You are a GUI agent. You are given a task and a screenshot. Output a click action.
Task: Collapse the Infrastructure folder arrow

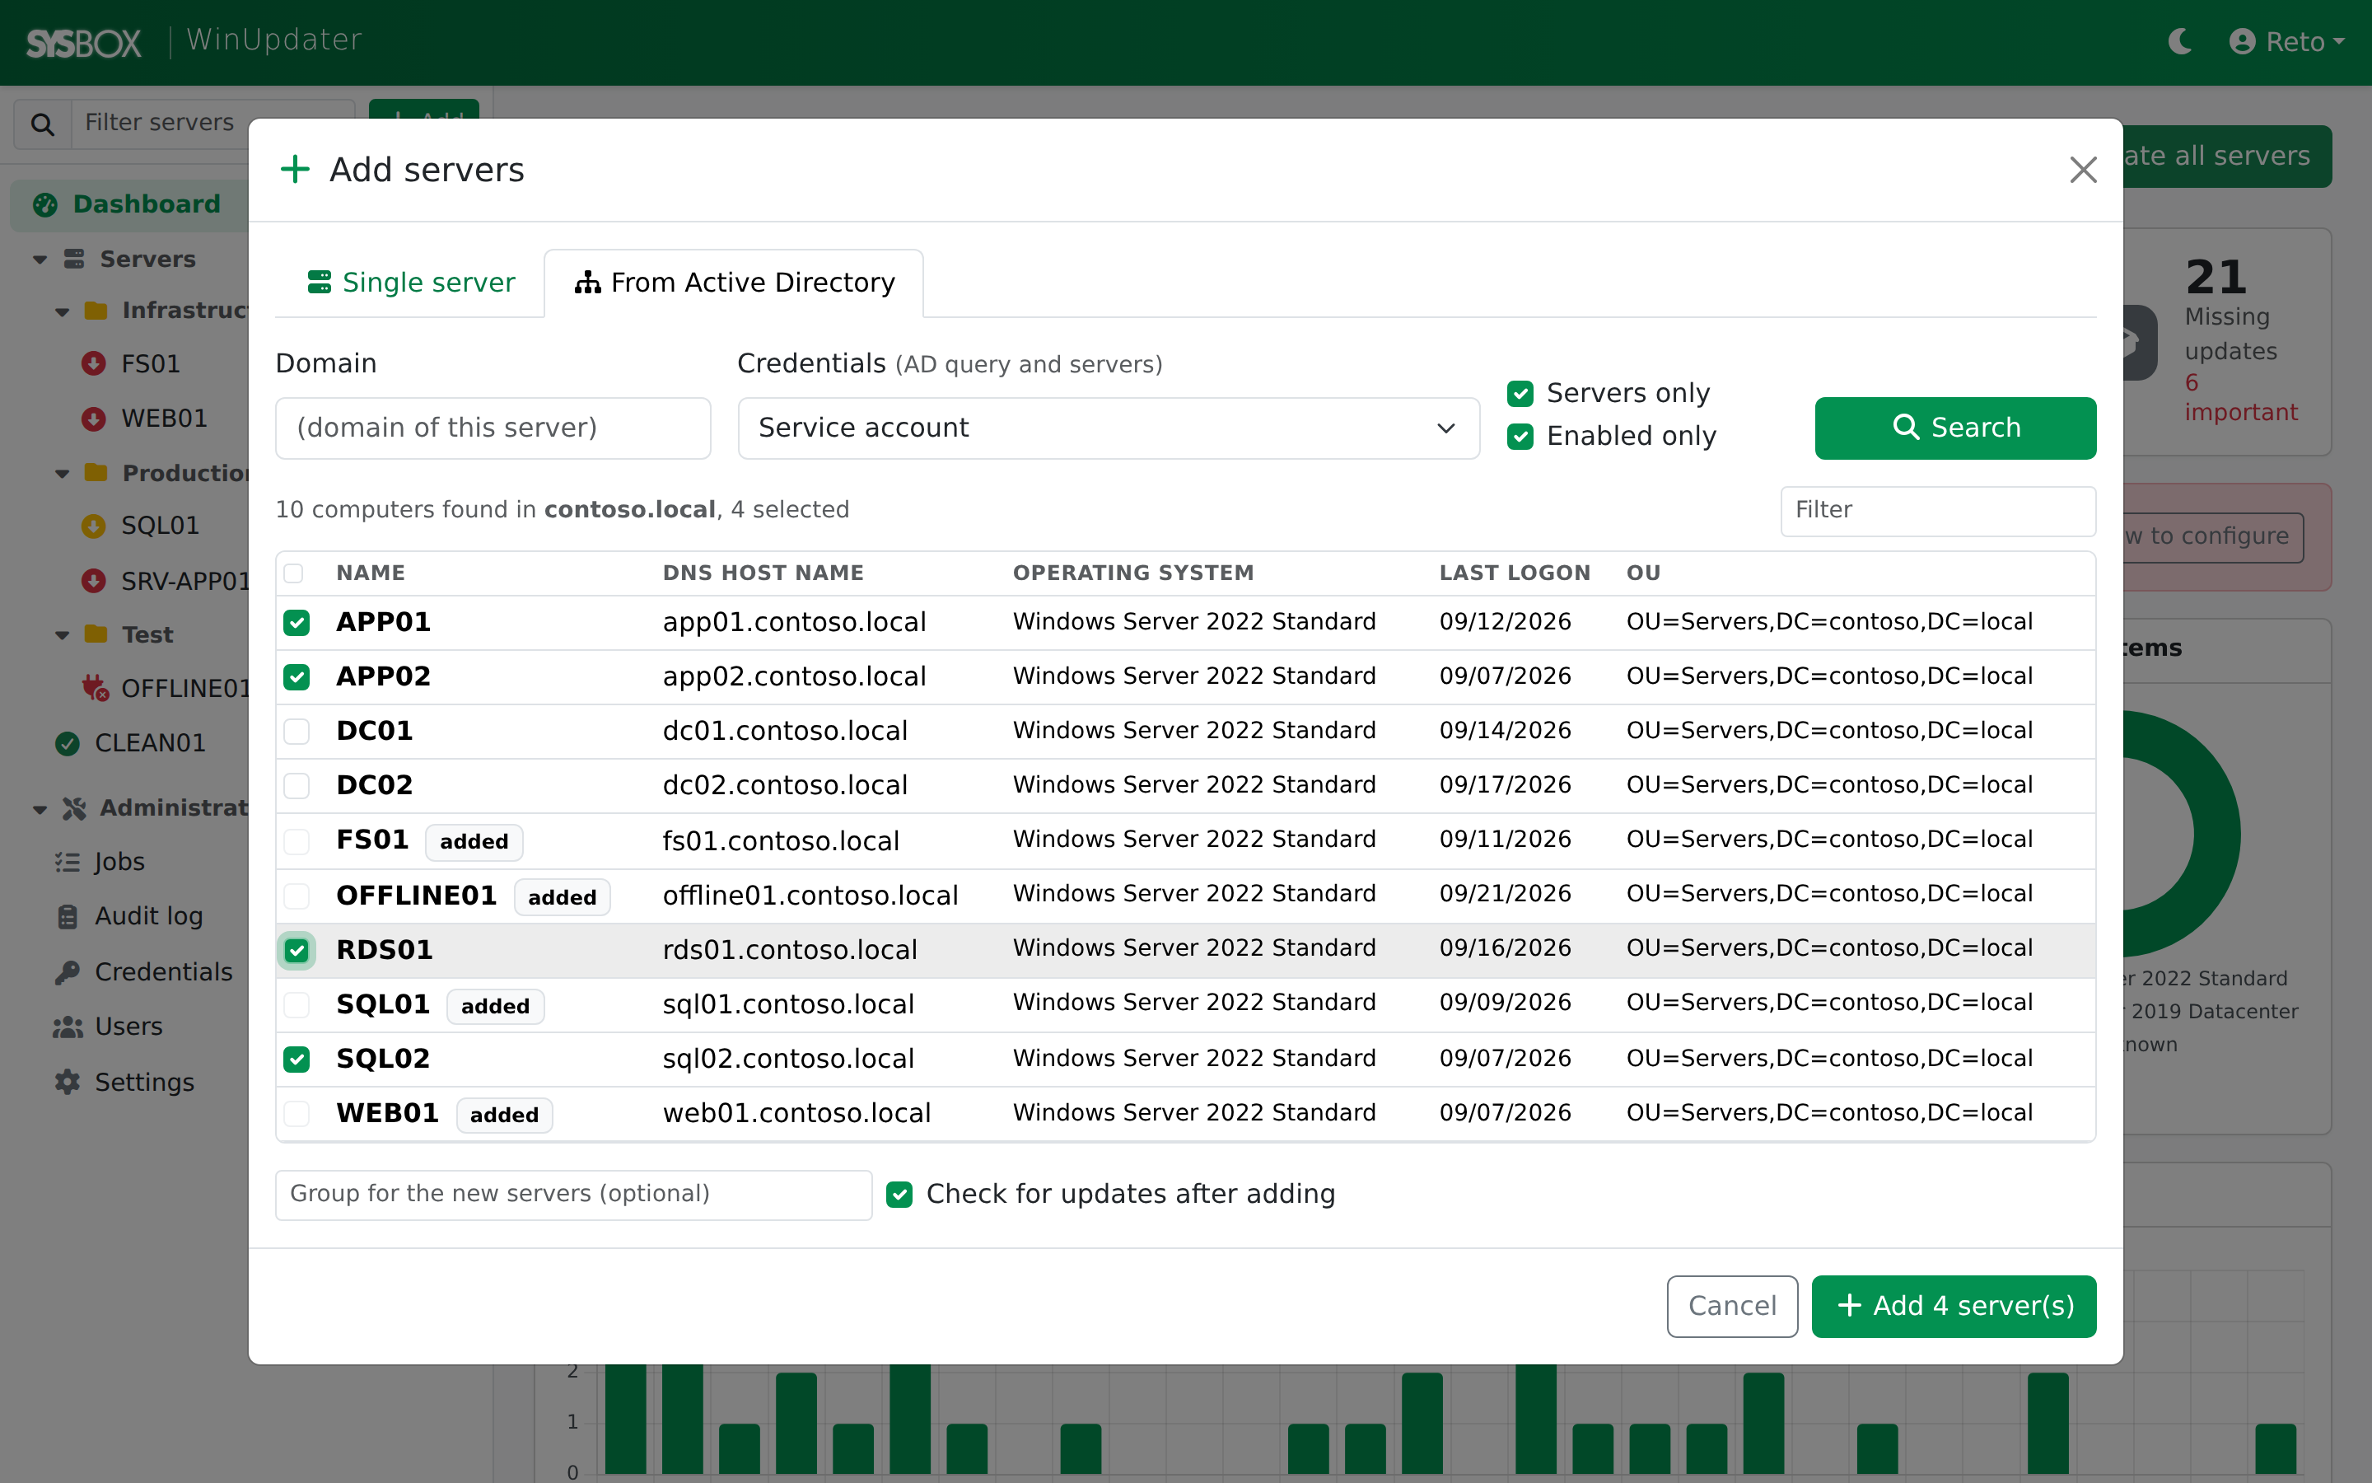click(x=63, y=313)
